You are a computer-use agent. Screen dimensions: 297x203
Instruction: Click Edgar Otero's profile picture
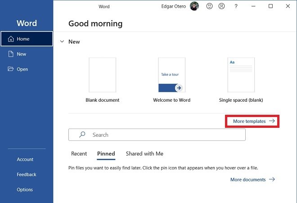[194, 6]
